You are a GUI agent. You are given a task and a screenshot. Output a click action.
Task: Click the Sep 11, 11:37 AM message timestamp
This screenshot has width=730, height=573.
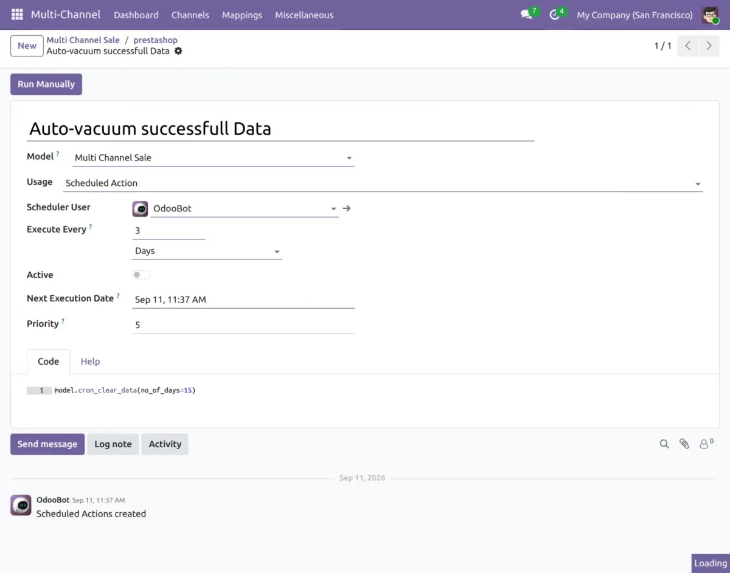point(99,501)
